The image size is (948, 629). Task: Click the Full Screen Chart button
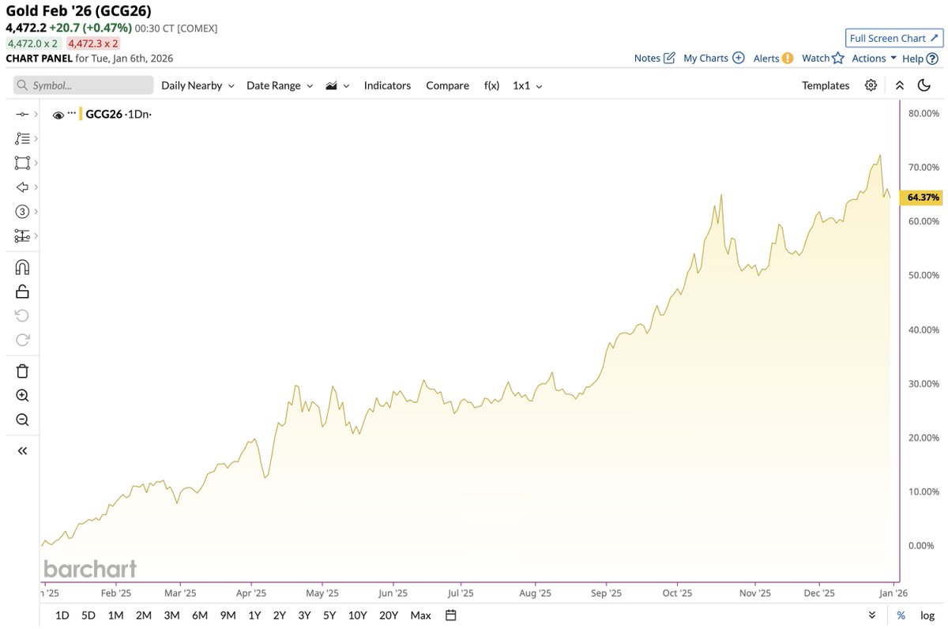(893, 38)
